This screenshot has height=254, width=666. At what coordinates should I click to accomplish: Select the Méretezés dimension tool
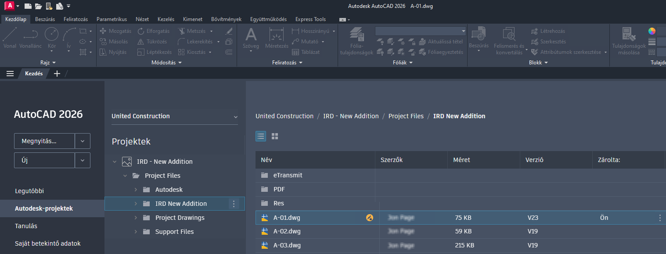click(x=277, y=38)
